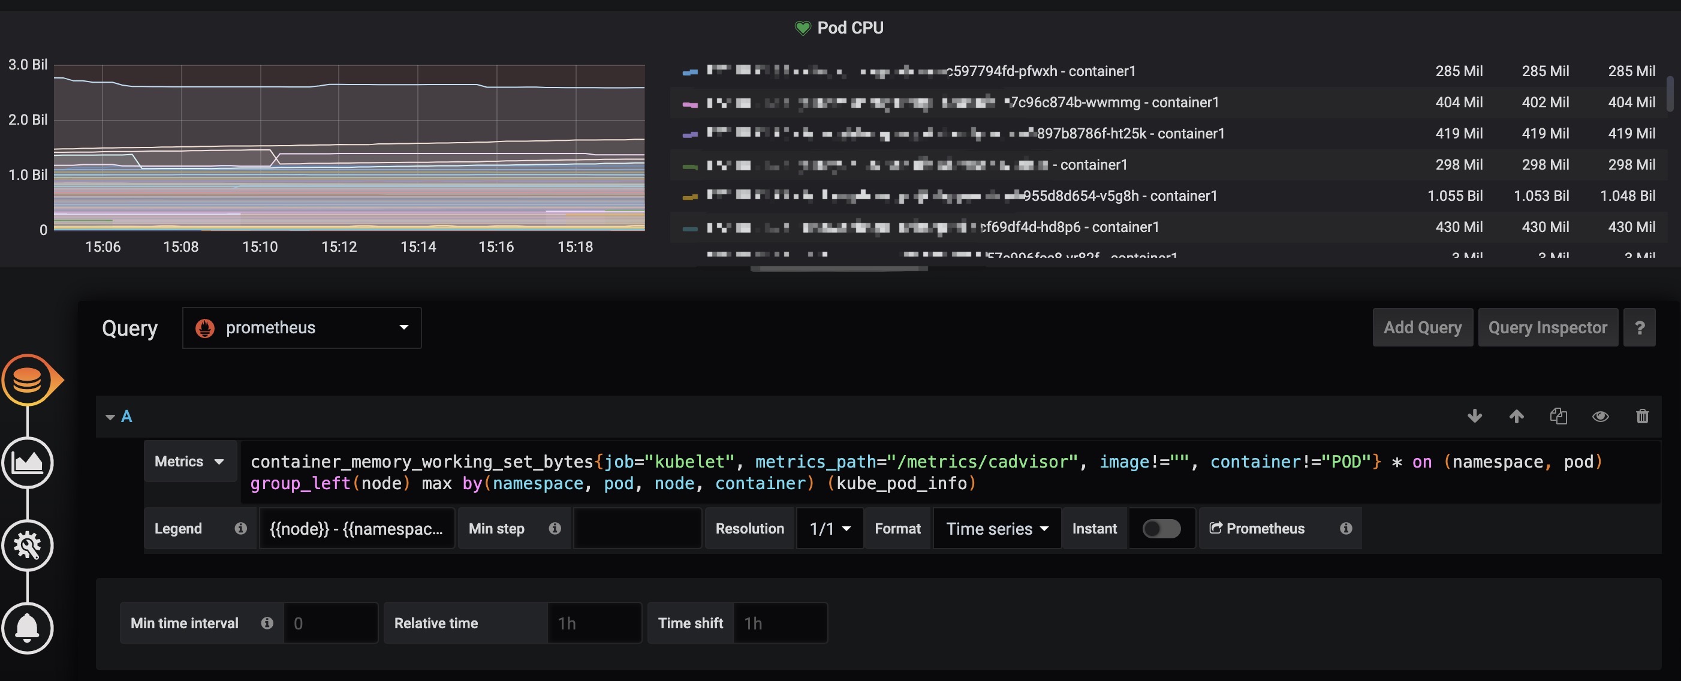Image resolution: width=1681 pixels, height=681 pixels.
Task: Click the Legend info icon
Action: pos(241,528)
